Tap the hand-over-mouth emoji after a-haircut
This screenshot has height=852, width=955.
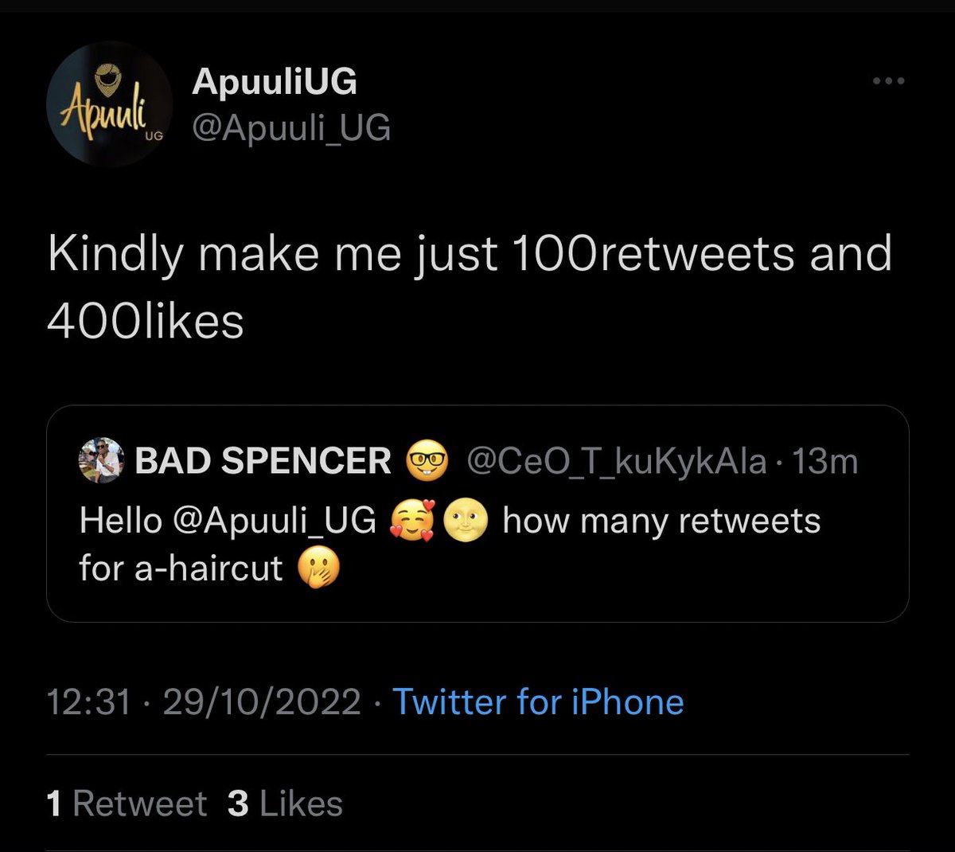[318, 569]
